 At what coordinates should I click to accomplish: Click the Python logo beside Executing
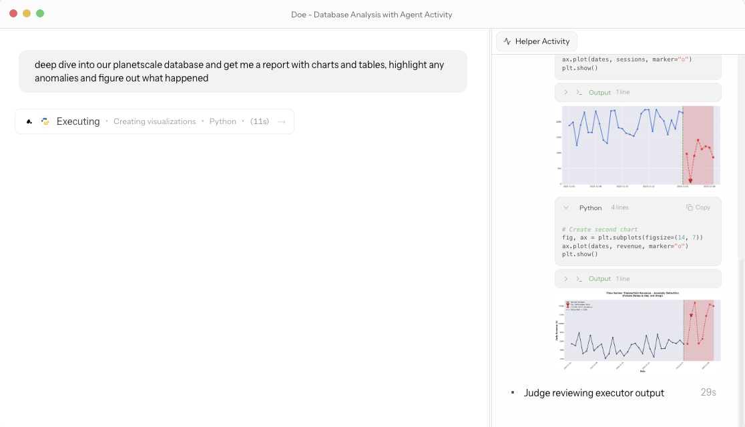click(45, 121)
